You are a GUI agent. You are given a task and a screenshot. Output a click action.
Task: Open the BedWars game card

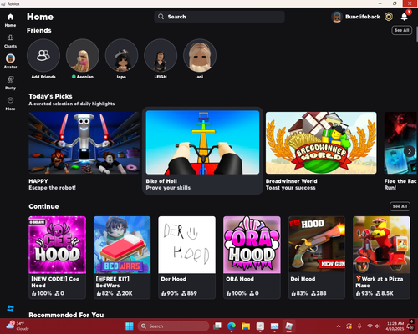click(122, 257)
